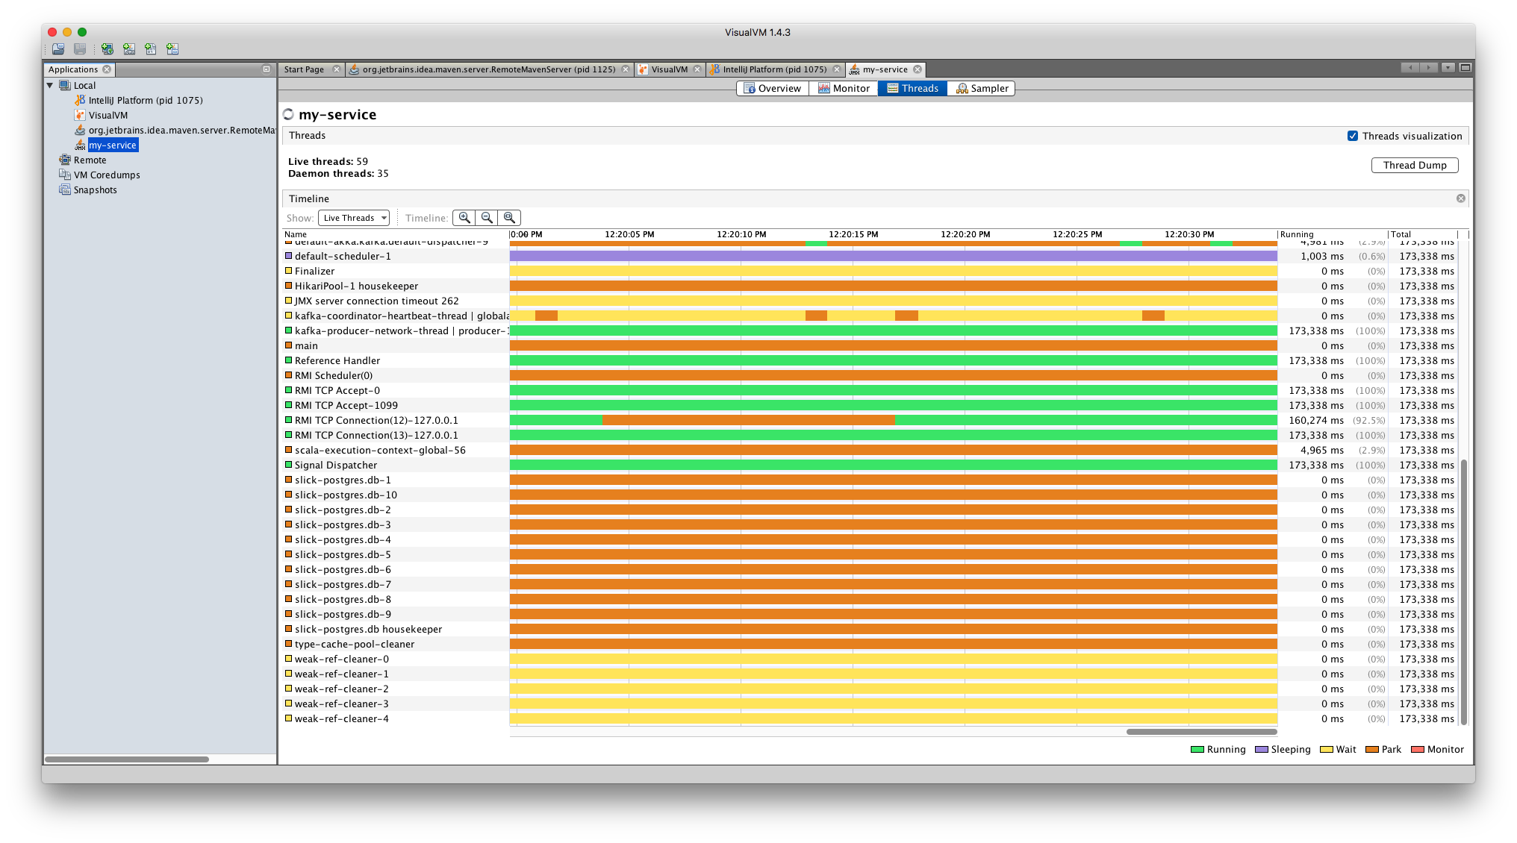
Task: Click the Snapshots node in the sidebar
Action: 95,190
